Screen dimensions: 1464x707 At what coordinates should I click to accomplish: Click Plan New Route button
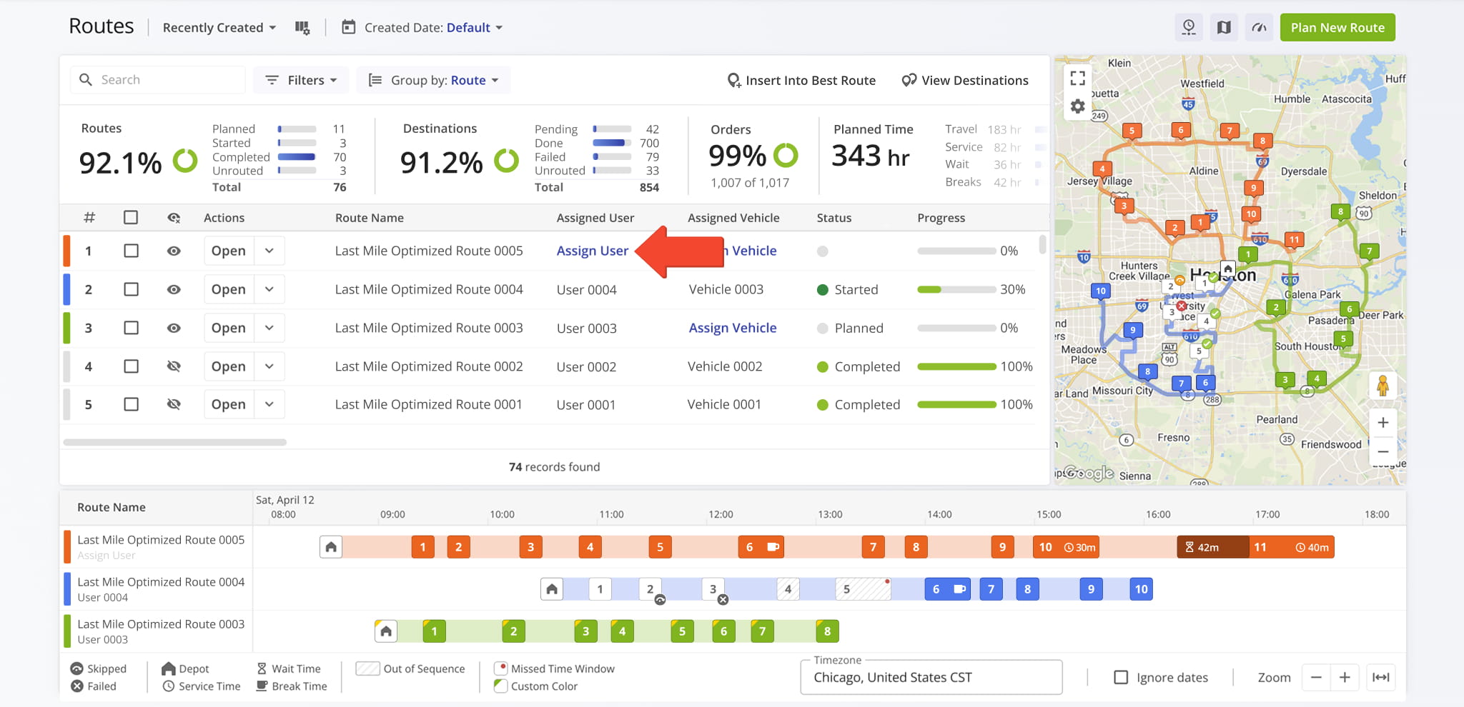pyautogui.click(x=1337, y=27)
